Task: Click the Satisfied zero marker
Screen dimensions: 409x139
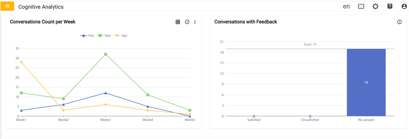Action: (254, 116)
